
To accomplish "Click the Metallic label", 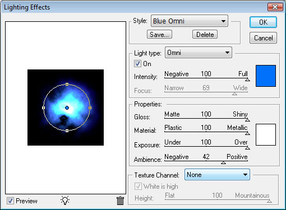I will coord(237,128).
